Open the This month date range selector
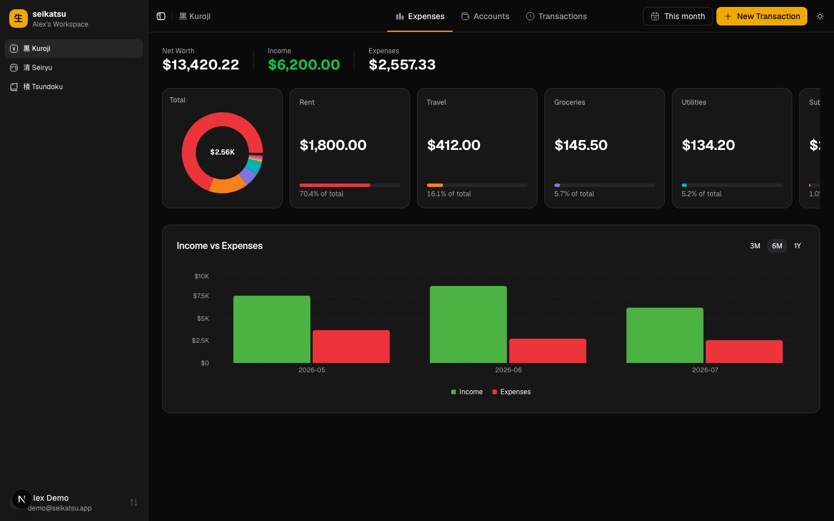This screenshot has height=521, width=834. pyautogui.click(x=678, y=16)
